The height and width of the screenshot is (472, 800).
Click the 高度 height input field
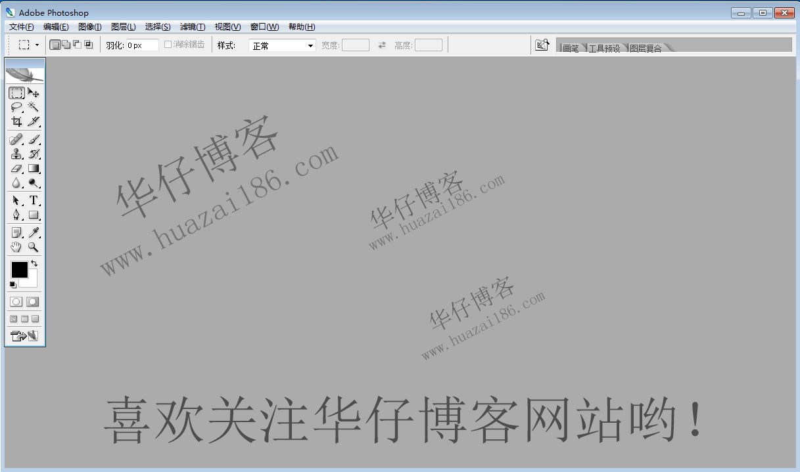(x=429, y=45)
